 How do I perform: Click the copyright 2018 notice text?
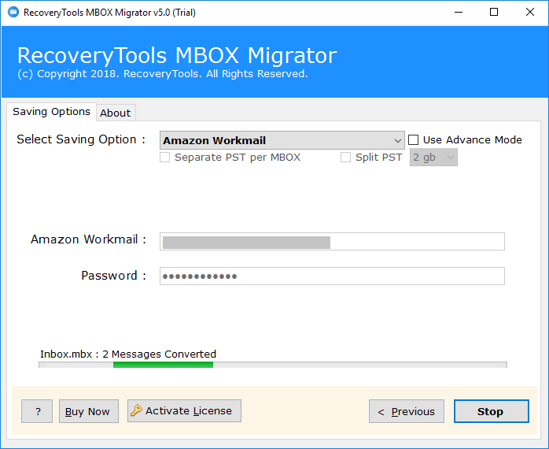[163, 74]
